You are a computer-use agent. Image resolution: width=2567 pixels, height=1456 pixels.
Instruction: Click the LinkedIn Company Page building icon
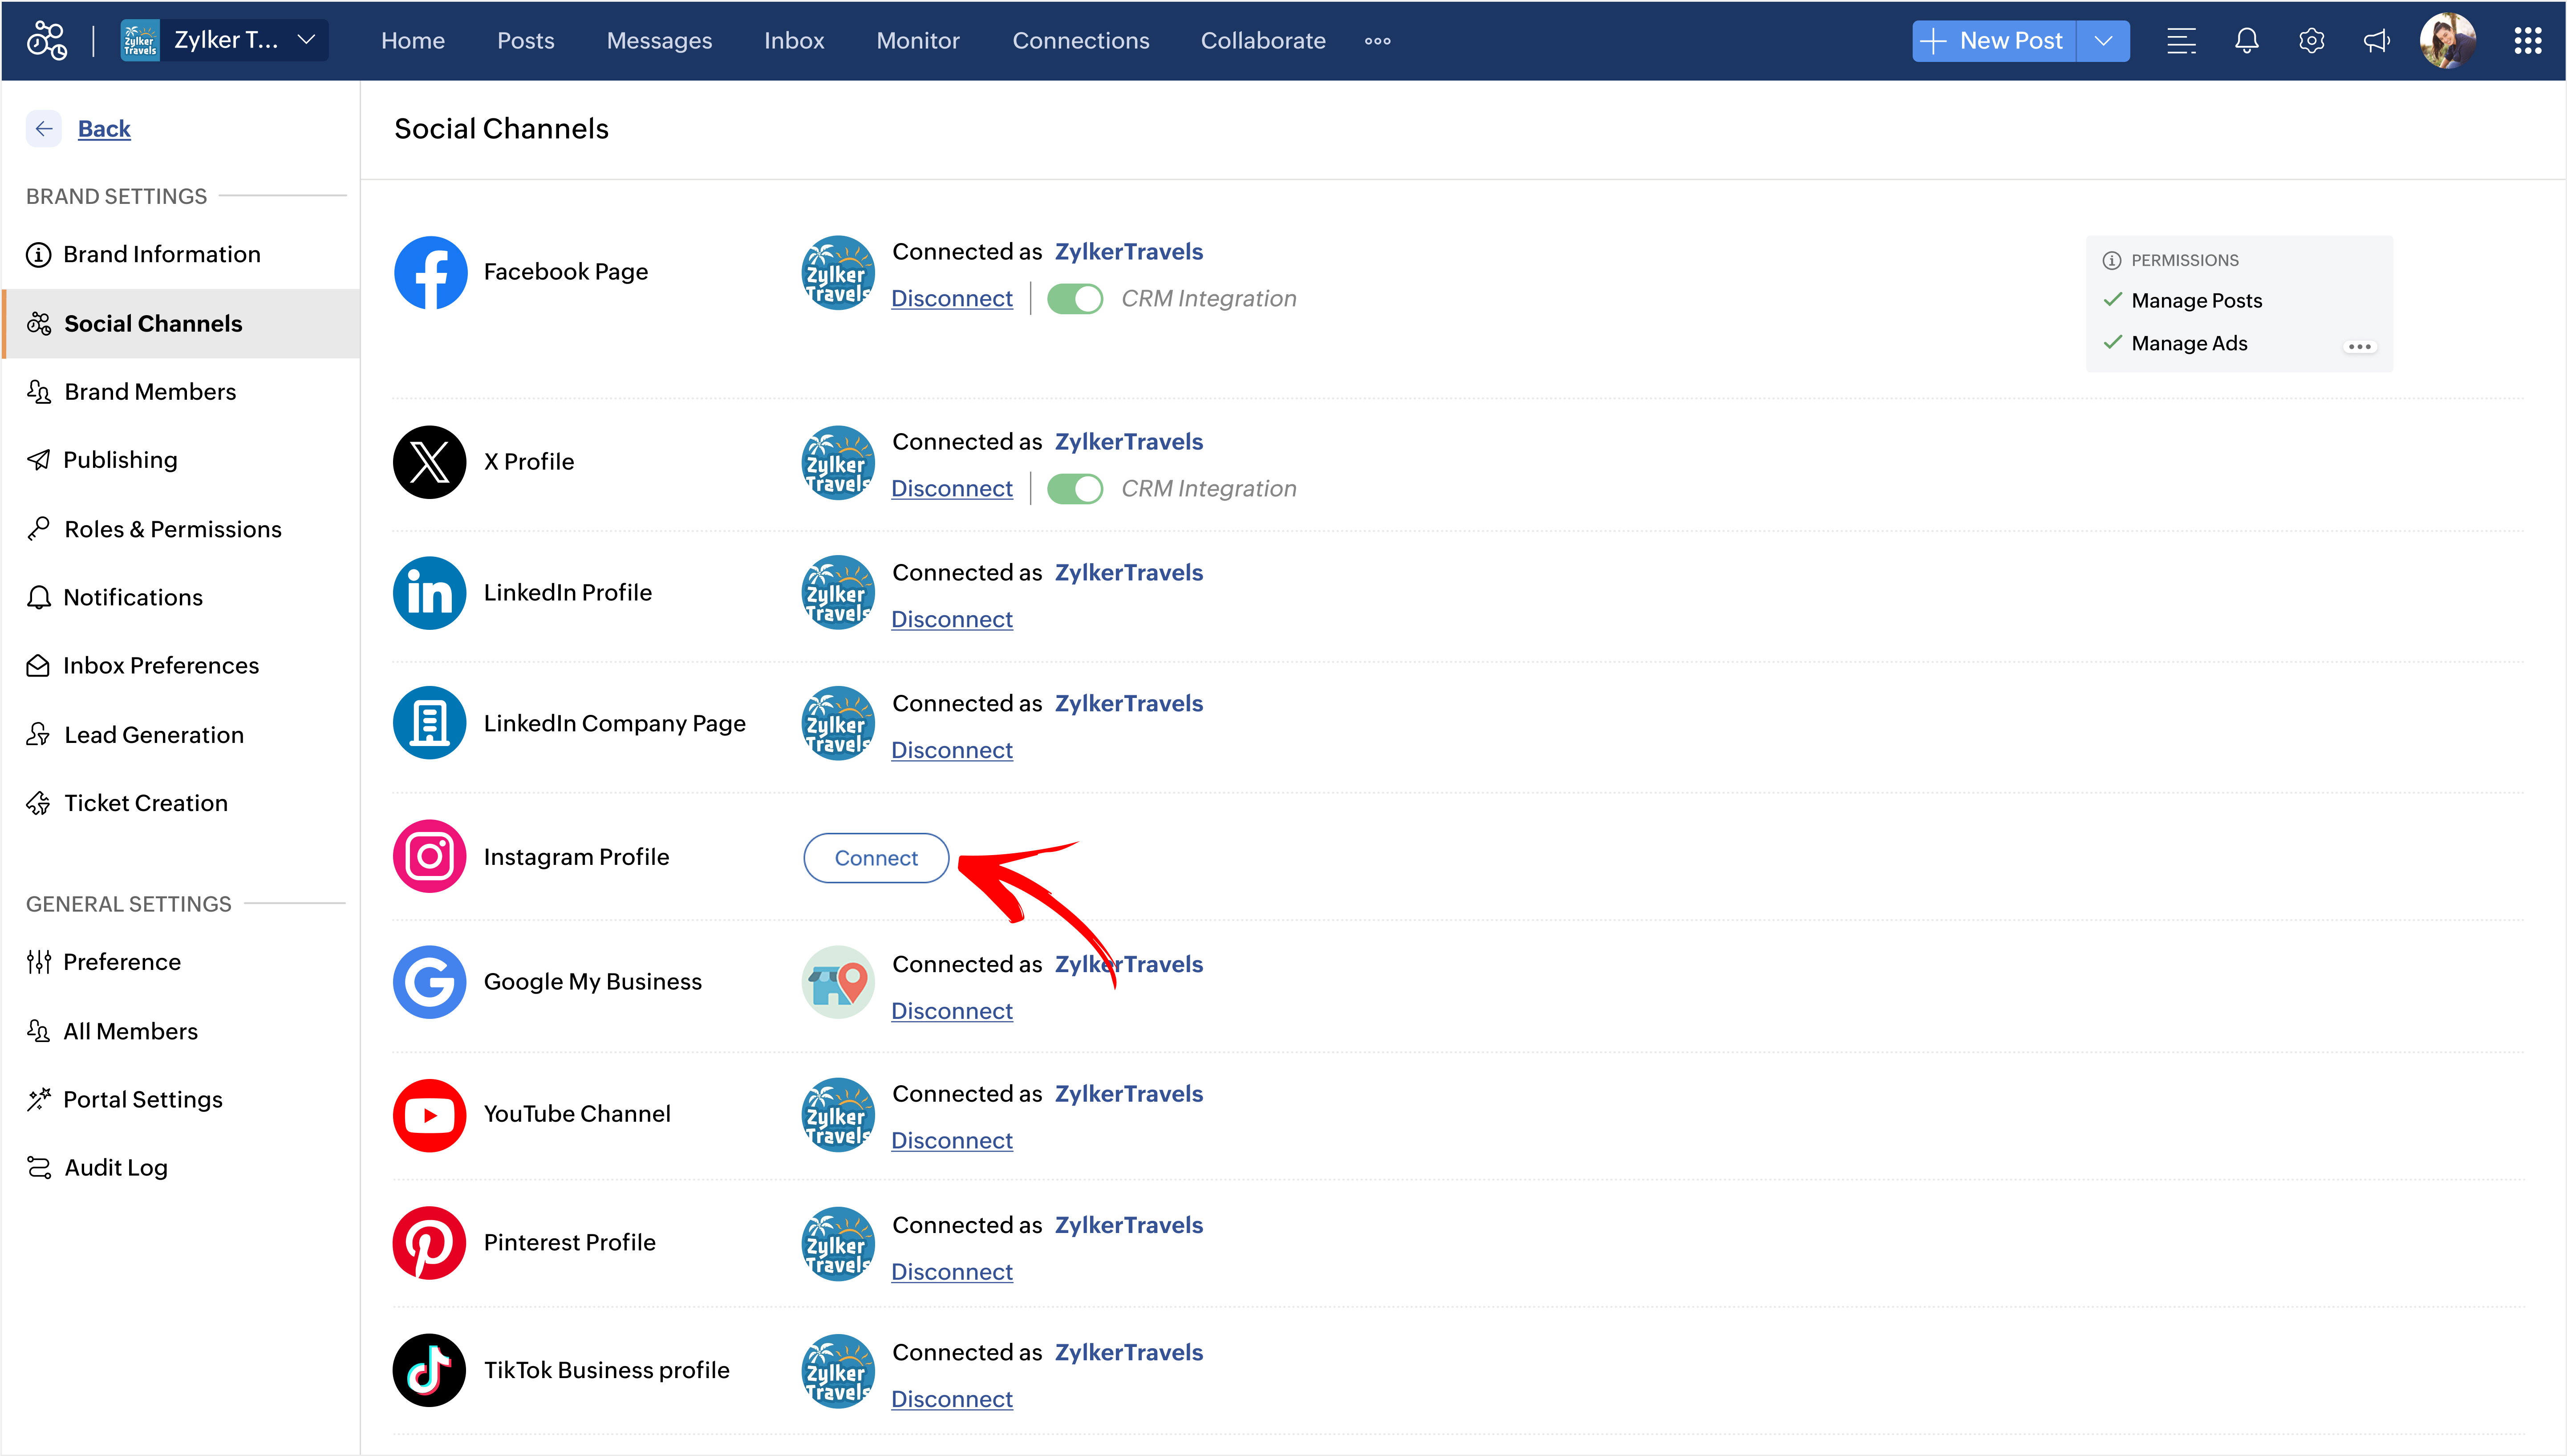[430, 723]
